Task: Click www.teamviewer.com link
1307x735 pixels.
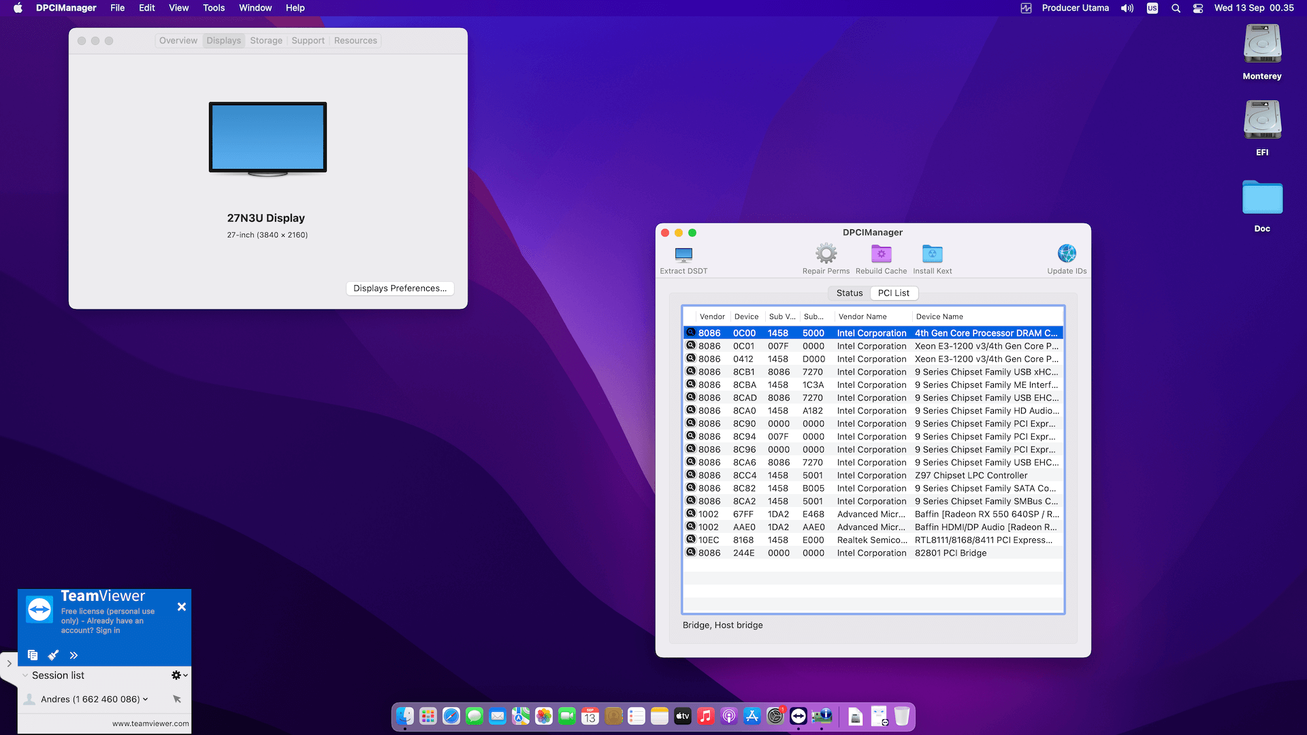Action: 150,723
